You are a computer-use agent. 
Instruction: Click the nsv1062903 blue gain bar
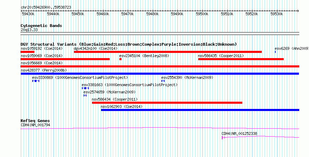tap(200, 110)
